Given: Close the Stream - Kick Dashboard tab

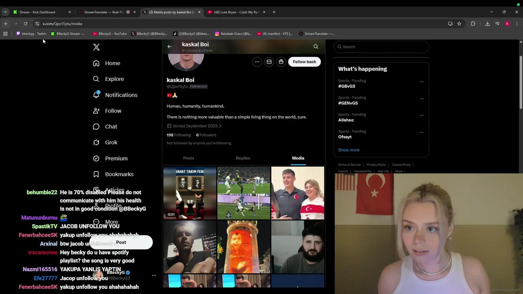Looking at the screenshot, I should click(x=69, y=12).
